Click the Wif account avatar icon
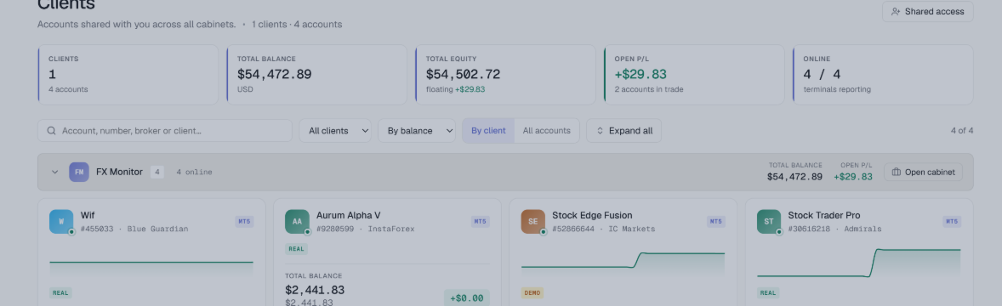The image size is (1002, 306). click(61, 222)
